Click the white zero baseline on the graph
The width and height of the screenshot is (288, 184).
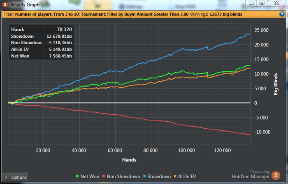tap(129, 103)
